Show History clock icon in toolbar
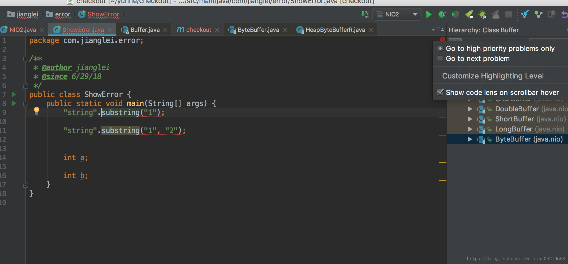 pos(552,14)
